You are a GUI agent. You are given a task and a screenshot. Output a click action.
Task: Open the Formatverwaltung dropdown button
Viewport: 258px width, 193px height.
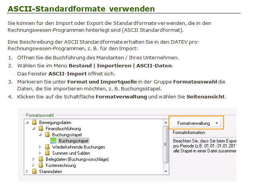pyautogui.click(x=196, y=123)
